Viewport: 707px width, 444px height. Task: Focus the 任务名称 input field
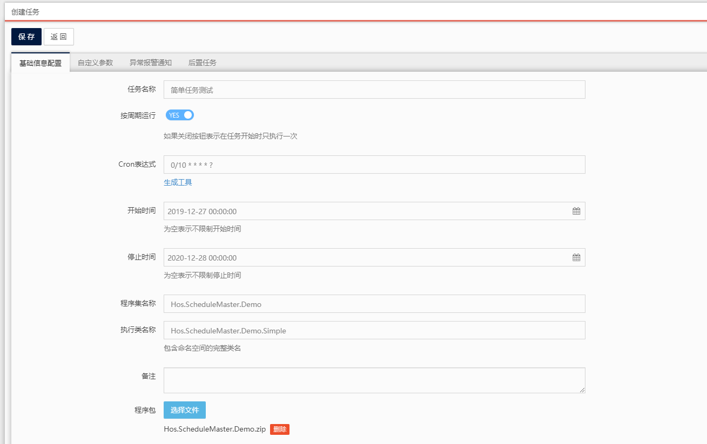(x=374, y=90)
